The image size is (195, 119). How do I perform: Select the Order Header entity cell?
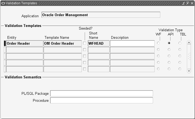pos(24,43)
